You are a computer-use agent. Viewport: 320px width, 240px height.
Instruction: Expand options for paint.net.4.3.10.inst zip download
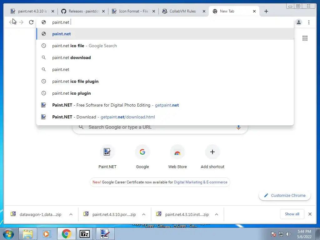point(217,214)
